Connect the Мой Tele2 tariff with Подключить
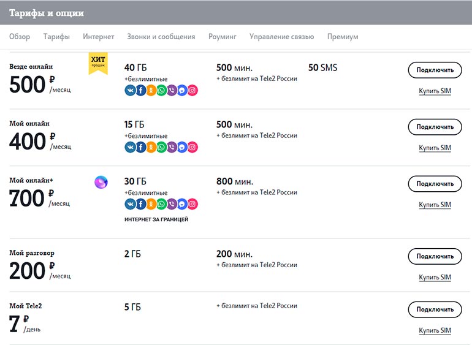Screen dimensions: 472x345 pos(435,309)
